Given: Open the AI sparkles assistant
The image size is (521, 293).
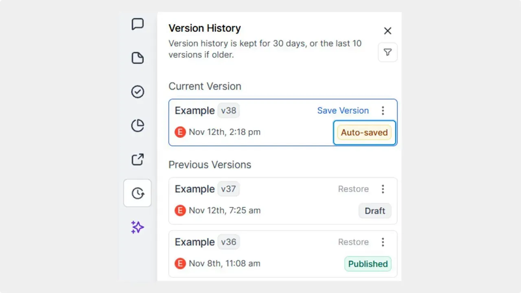Looking at the screenshot, I should pos(137,227).
